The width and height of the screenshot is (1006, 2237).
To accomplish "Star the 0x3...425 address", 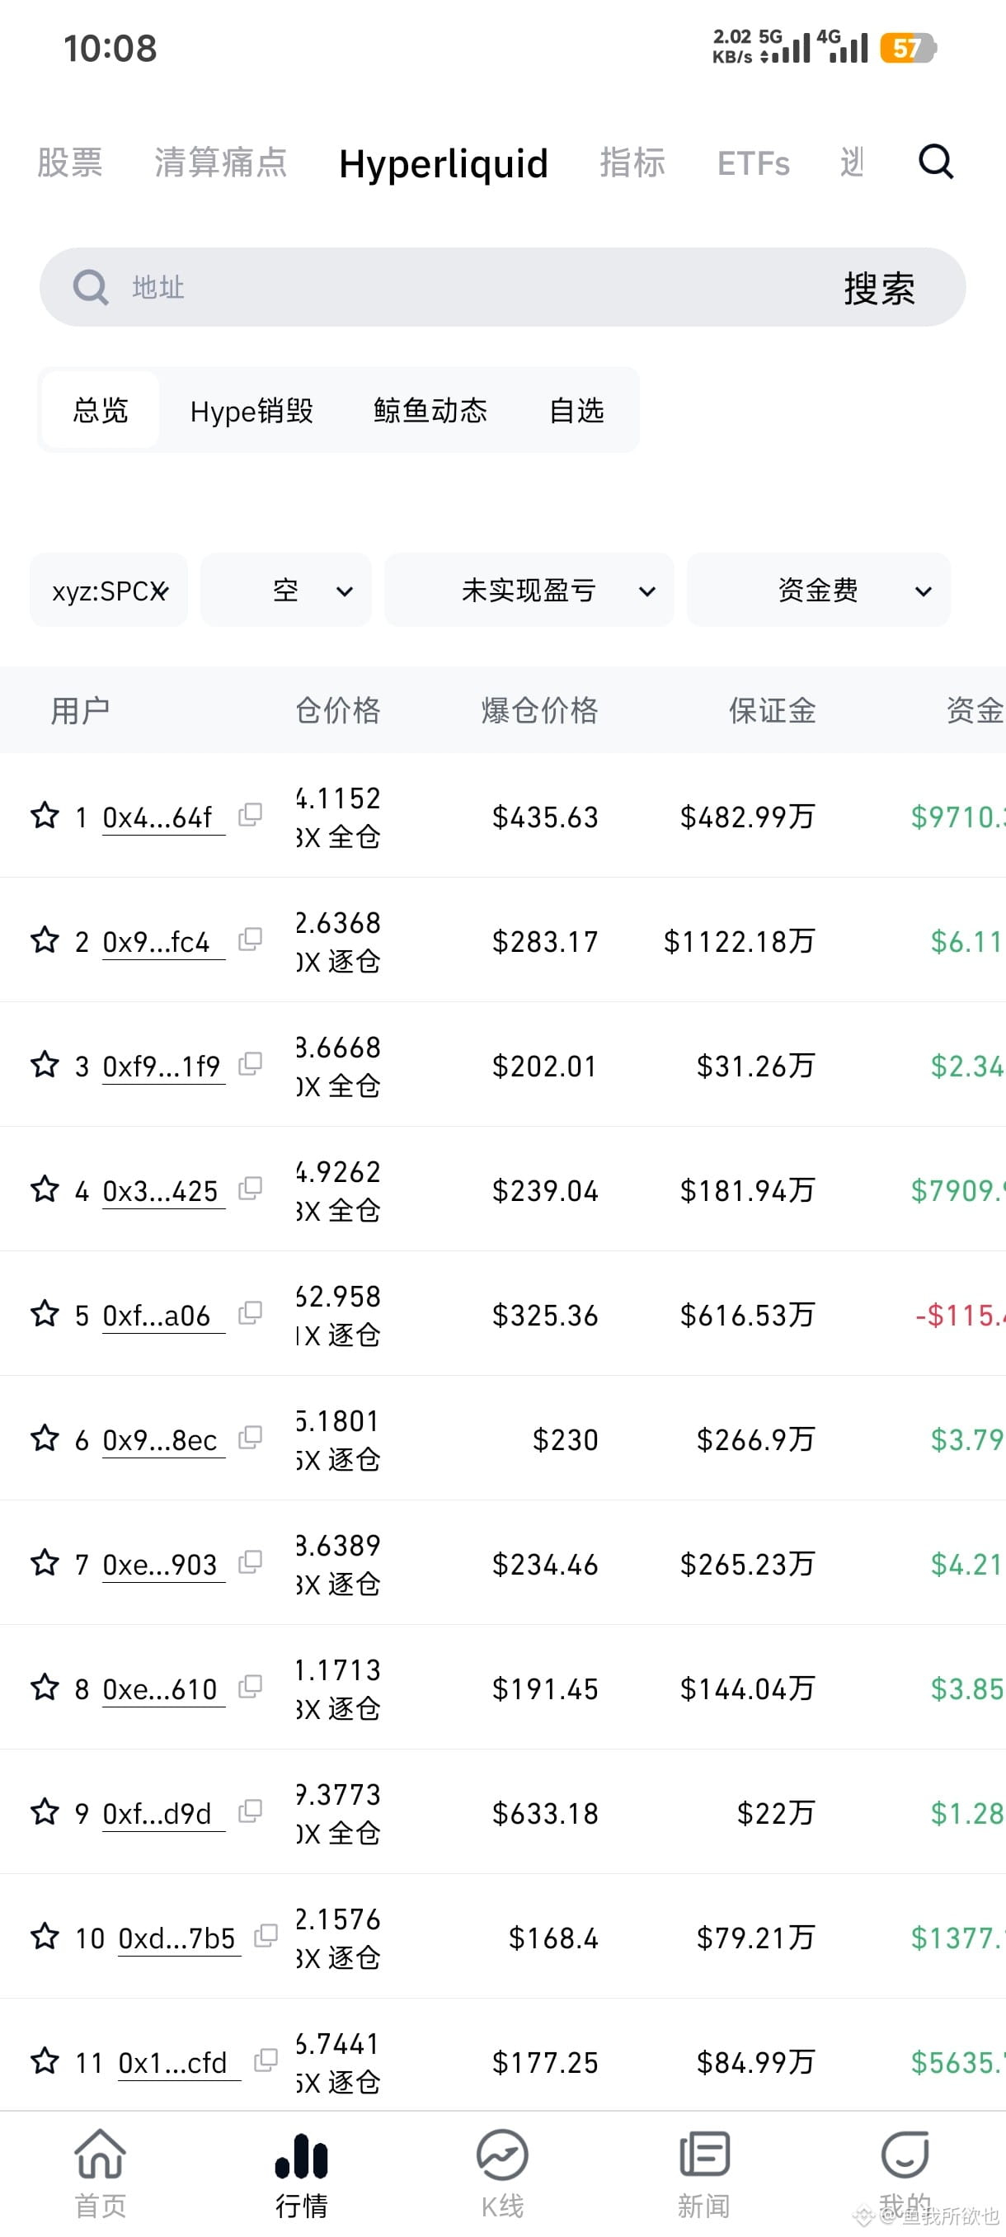I will (45, 1189).
